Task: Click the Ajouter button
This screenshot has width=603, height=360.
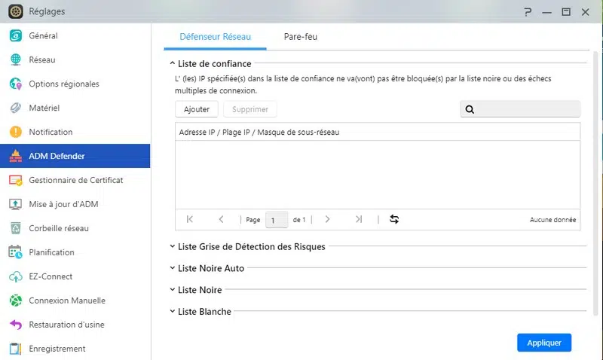Action: [197, 109]
